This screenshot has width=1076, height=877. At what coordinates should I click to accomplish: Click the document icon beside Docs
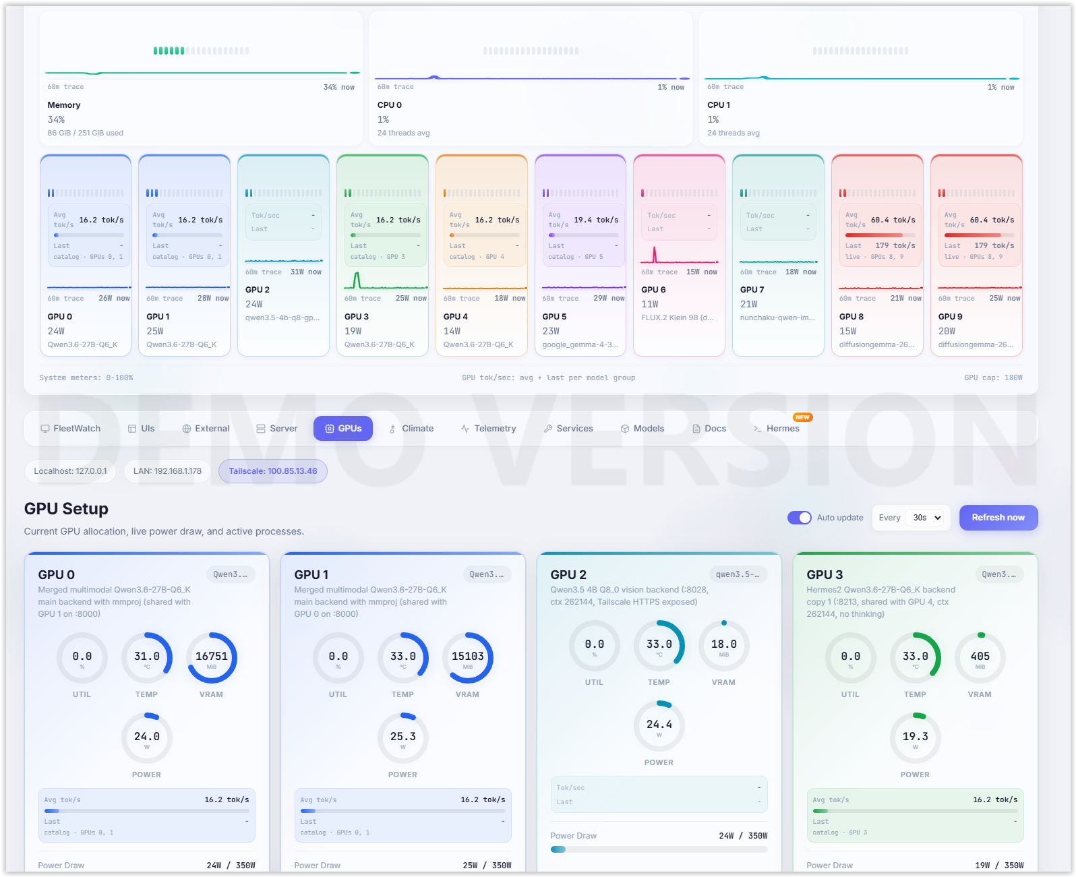pyautogui.click(x=696, y=429)
